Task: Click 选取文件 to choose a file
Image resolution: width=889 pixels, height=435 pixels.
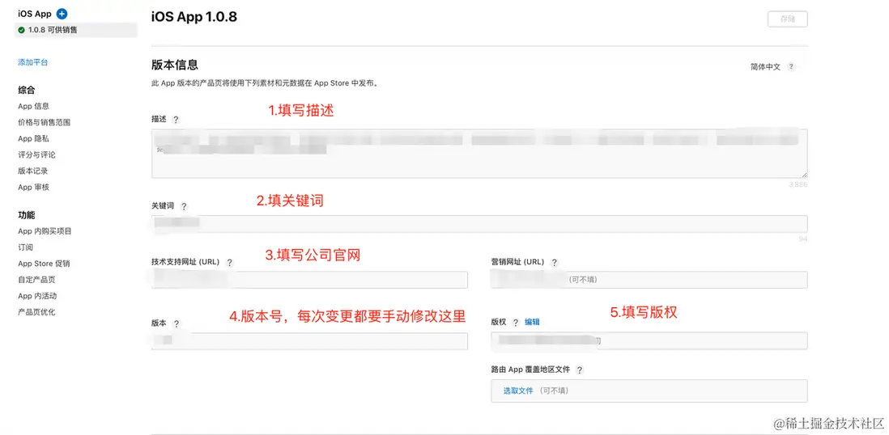Action: (518, 391)
